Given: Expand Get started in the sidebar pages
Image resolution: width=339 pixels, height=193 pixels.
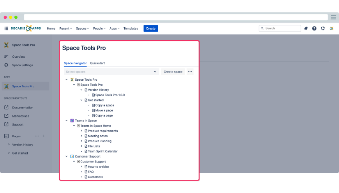Looking at the screenshot, I should tap(9, 153).
